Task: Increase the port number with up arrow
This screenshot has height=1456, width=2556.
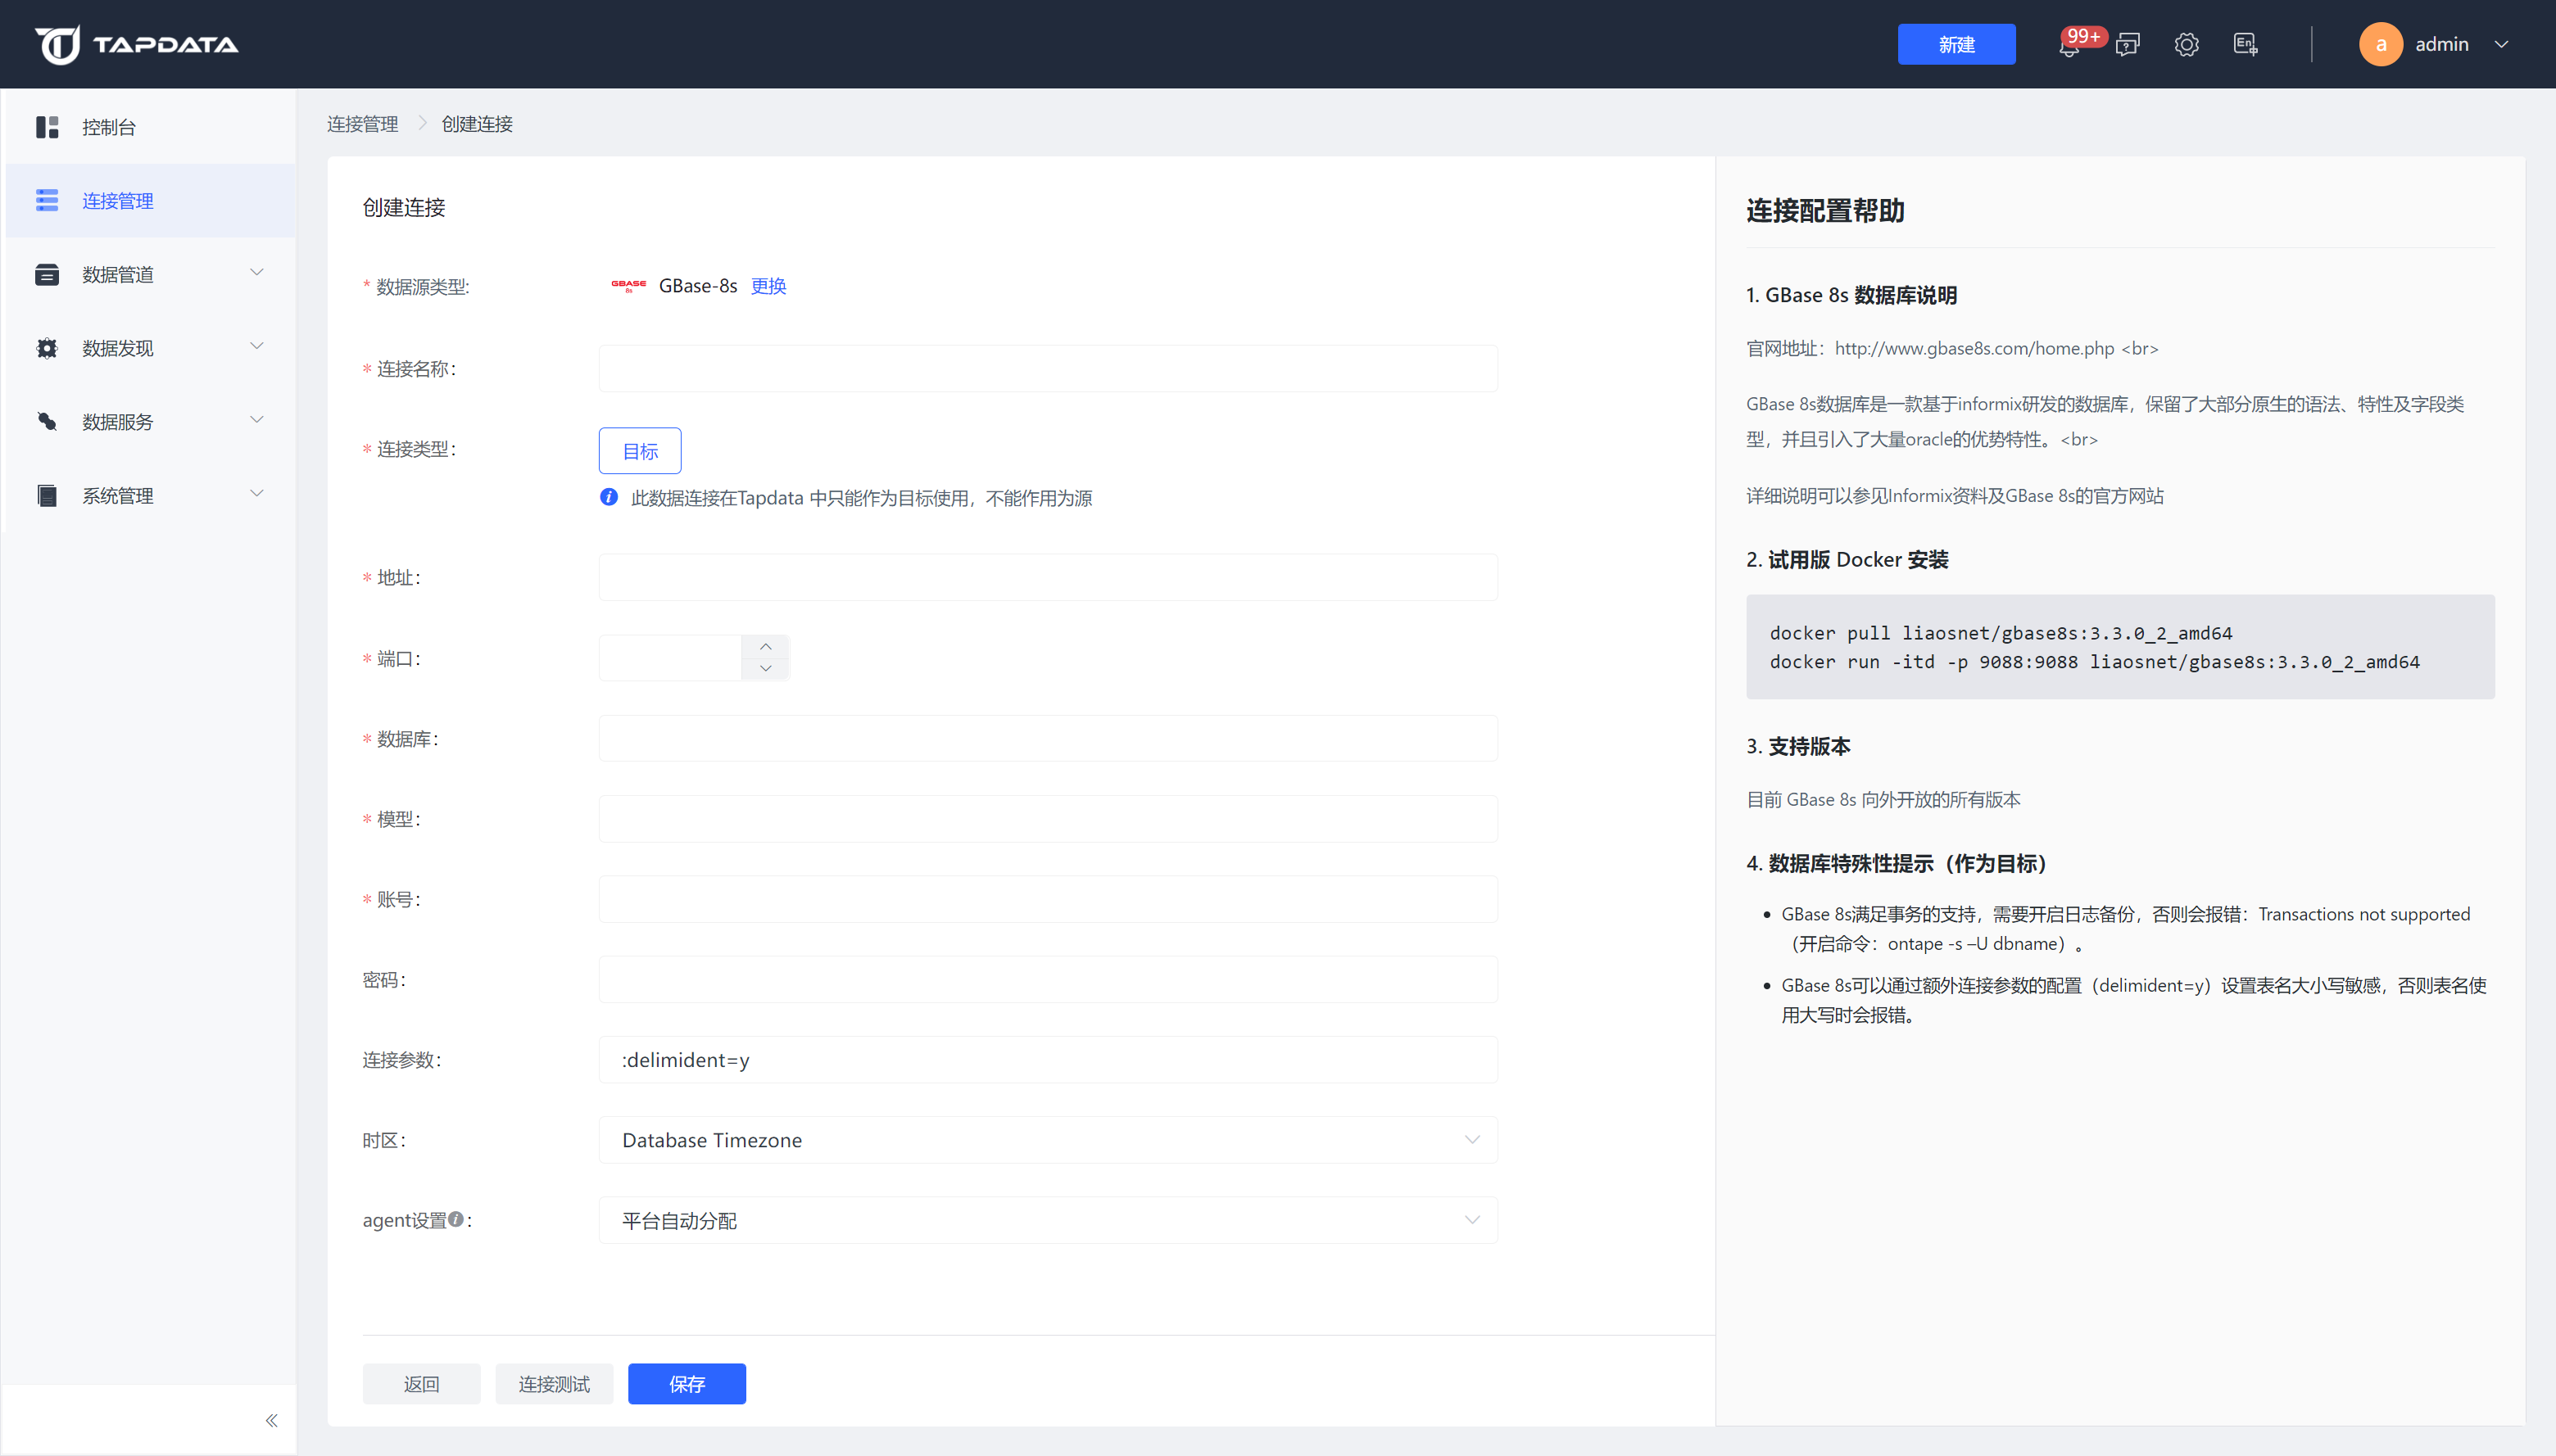Action: click(765, 646)
